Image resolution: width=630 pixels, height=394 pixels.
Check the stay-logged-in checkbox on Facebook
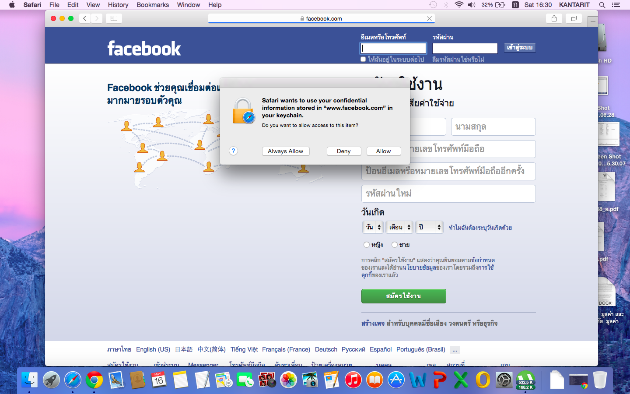(363, 59)
